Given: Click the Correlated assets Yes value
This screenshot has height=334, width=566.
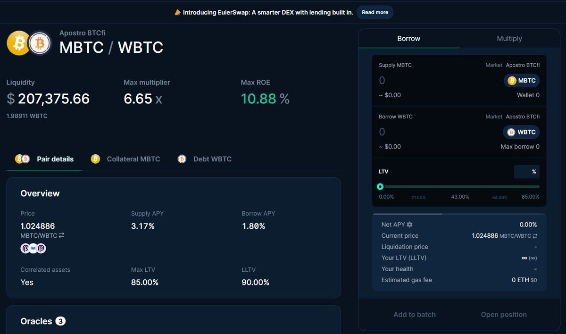Looking at the screenshot, I should pyautogui.click(x=27, y=283).
